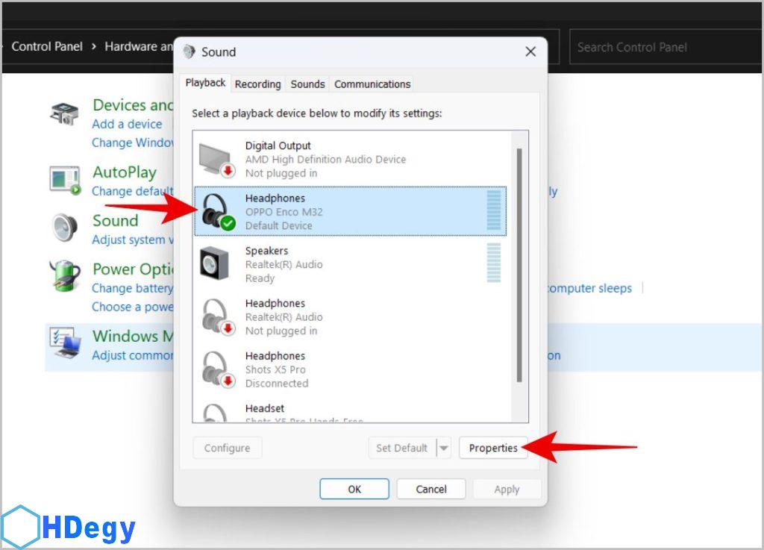Click the OPPO Enco M32 headphones icon
The height and width of the screenshot is (550, 764).
tap(217, 212)
